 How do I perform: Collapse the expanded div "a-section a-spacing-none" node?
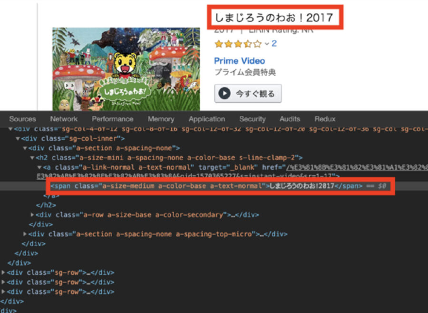[x=25, y=148]
